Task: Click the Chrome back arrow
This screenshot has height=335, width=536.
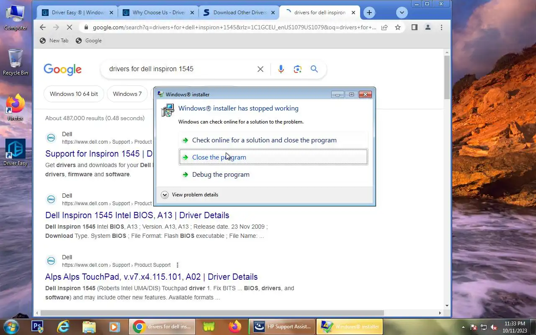Action: pos(43,27)
